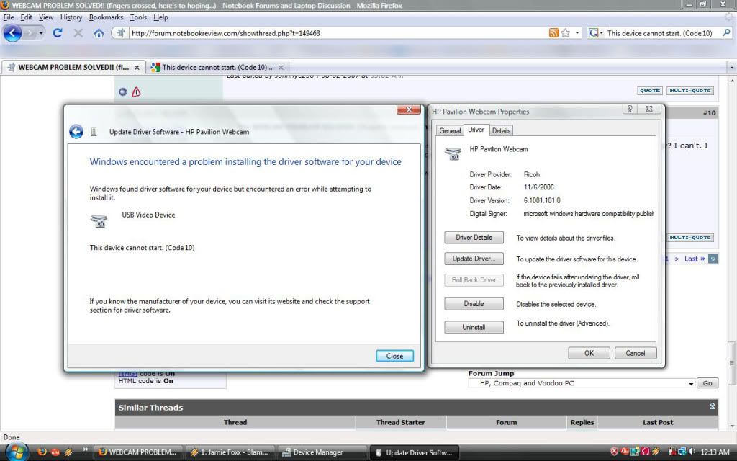Close the WEBCAM PROBLEM SOLVED tab
The image size is (737, 461).
(x=137, y=68)
